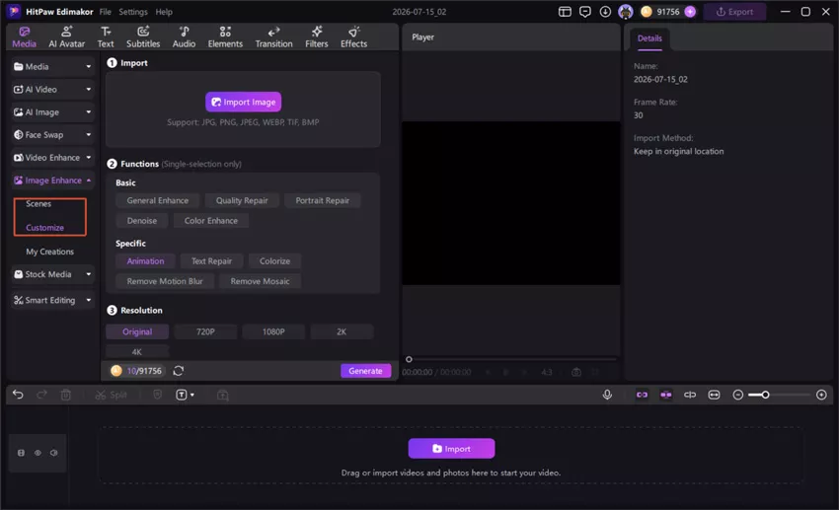Click the Import Image button
The width and height of the screenshot is (839, 510).
[x=244, y=103]
